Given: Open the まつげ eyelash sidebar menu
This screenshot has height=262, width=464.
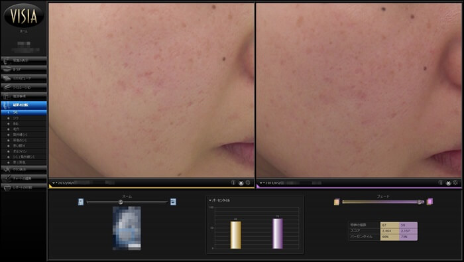Looking at the screenshot, I should [24, 69].
